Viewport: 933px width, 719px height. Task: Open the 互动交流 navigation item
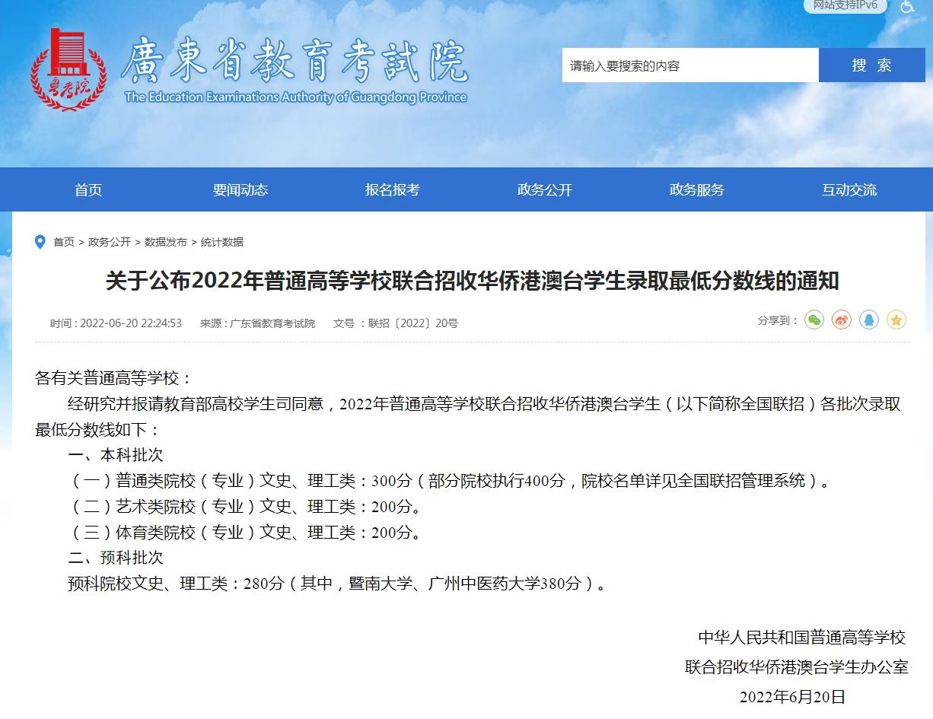tap(849, 190)
